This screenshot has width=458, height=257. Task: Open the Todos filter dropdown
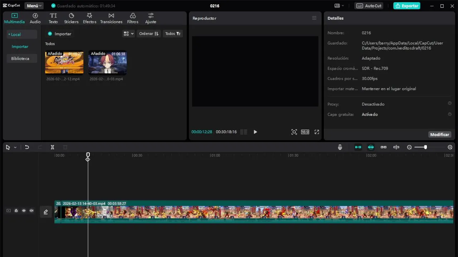173,34
